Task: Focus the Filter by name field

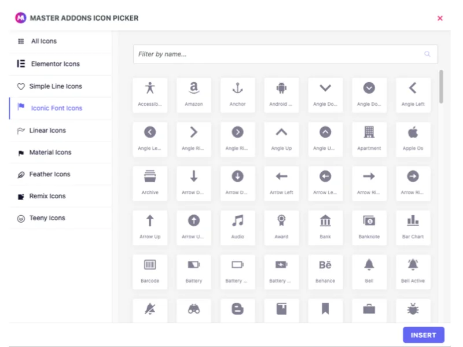Action: (x=285, y=54)
